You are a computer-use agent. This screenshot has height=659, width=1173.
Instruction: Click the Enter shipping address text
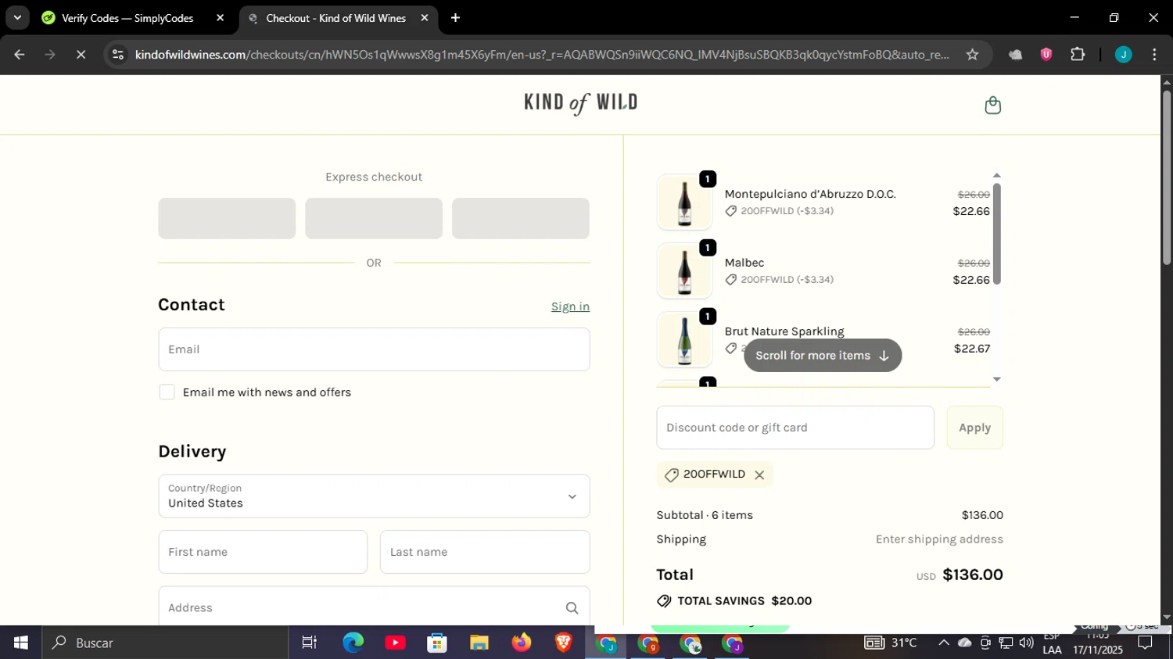(x=939, y=539)
